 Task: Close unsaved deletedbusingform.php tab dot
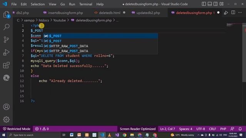point(218,13)
